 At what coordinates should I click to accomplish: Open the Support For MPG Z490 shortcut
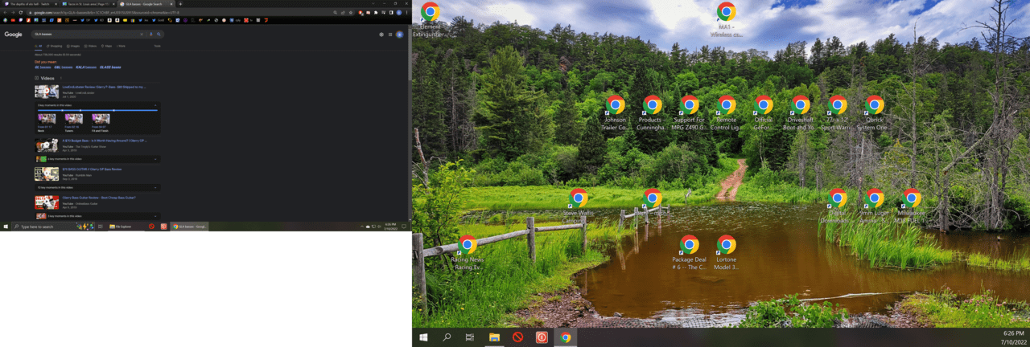[690, 112]
